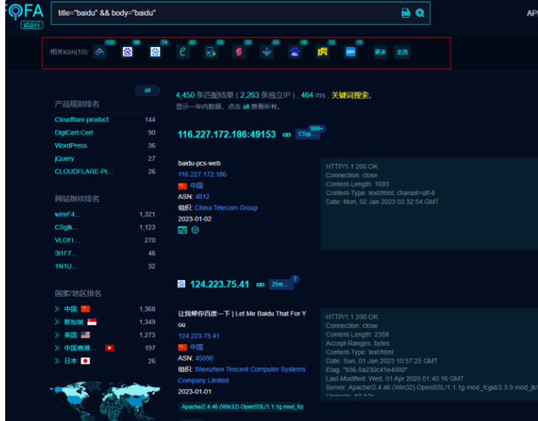Click the 25m... fingerprint tag with 7
Image resolution: width=538 pixels, height=421 pixels.
(281, 285)
